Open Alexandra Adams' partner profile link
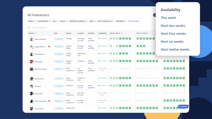 pyautogui.click(x=41, y=69)
